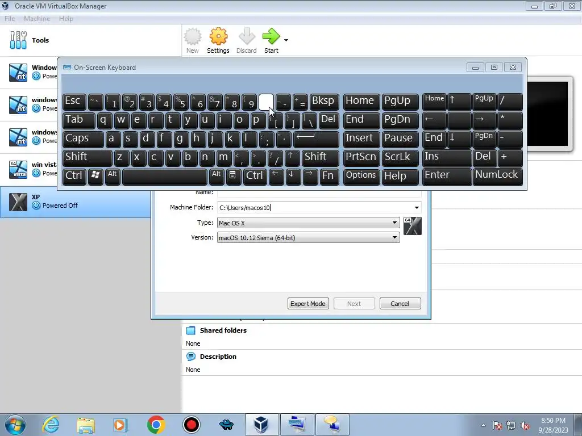This screenshot has width=582, height=436.
Task: Open Settings from the VirtualBox toolbar
Action: [x=218, y=41]
